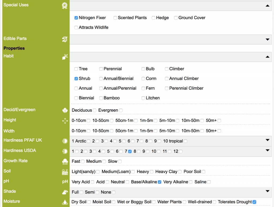Uncheck USDA hardiness zone 7

click(x=130, y=151)
